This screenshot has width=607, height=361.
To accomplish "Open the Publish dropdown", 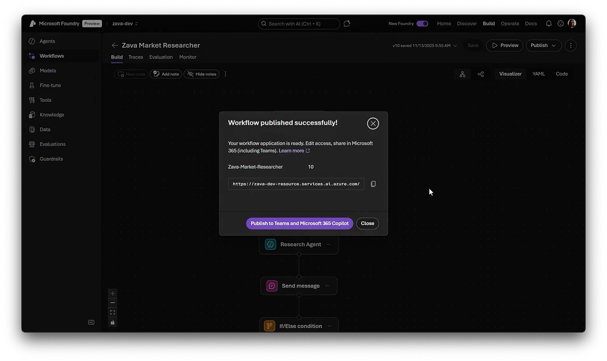I will [544, 46].
